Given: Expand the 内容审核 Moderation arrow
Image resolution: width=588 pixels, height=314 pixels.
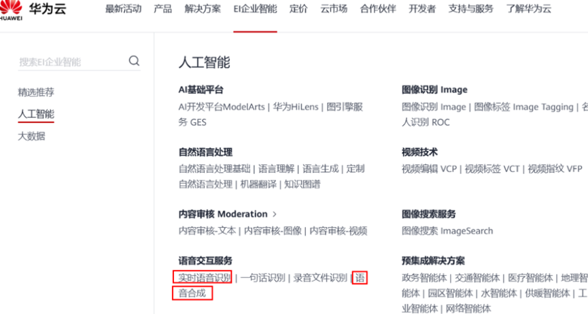Looking at the screenshot, I should click(275, 214).
